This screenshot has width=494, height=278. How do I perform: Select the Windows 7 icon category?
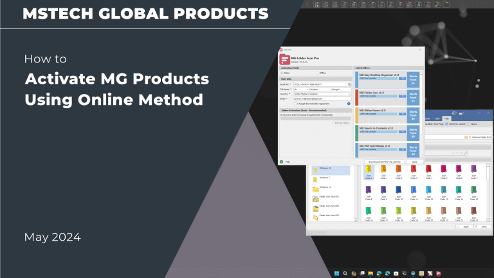click(331, 180)
